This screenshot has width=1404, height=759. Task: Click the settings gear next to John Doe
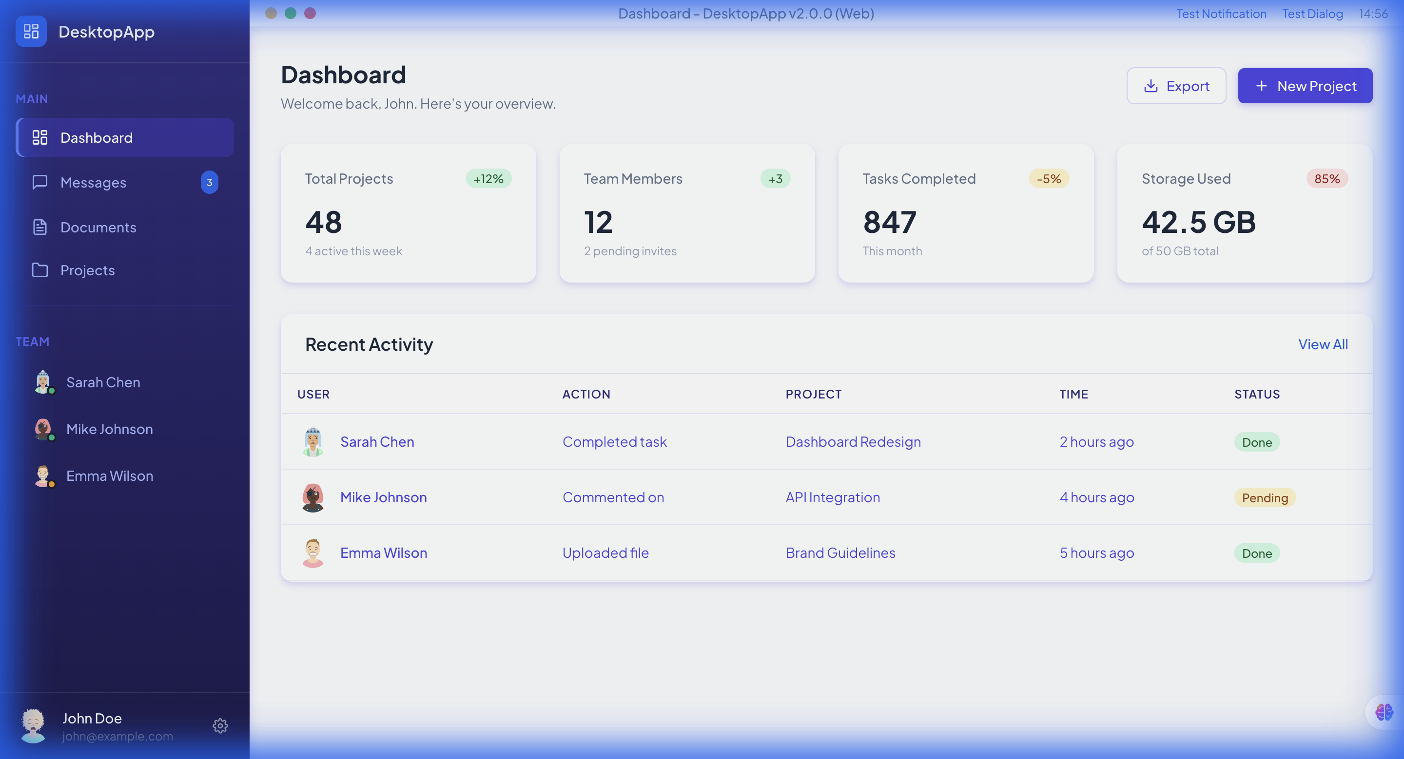[220, 726]
